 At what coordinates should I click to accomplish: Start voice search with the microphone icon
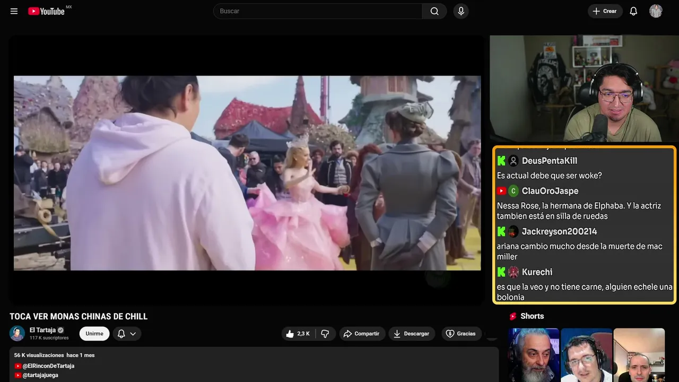click(461, 11)
